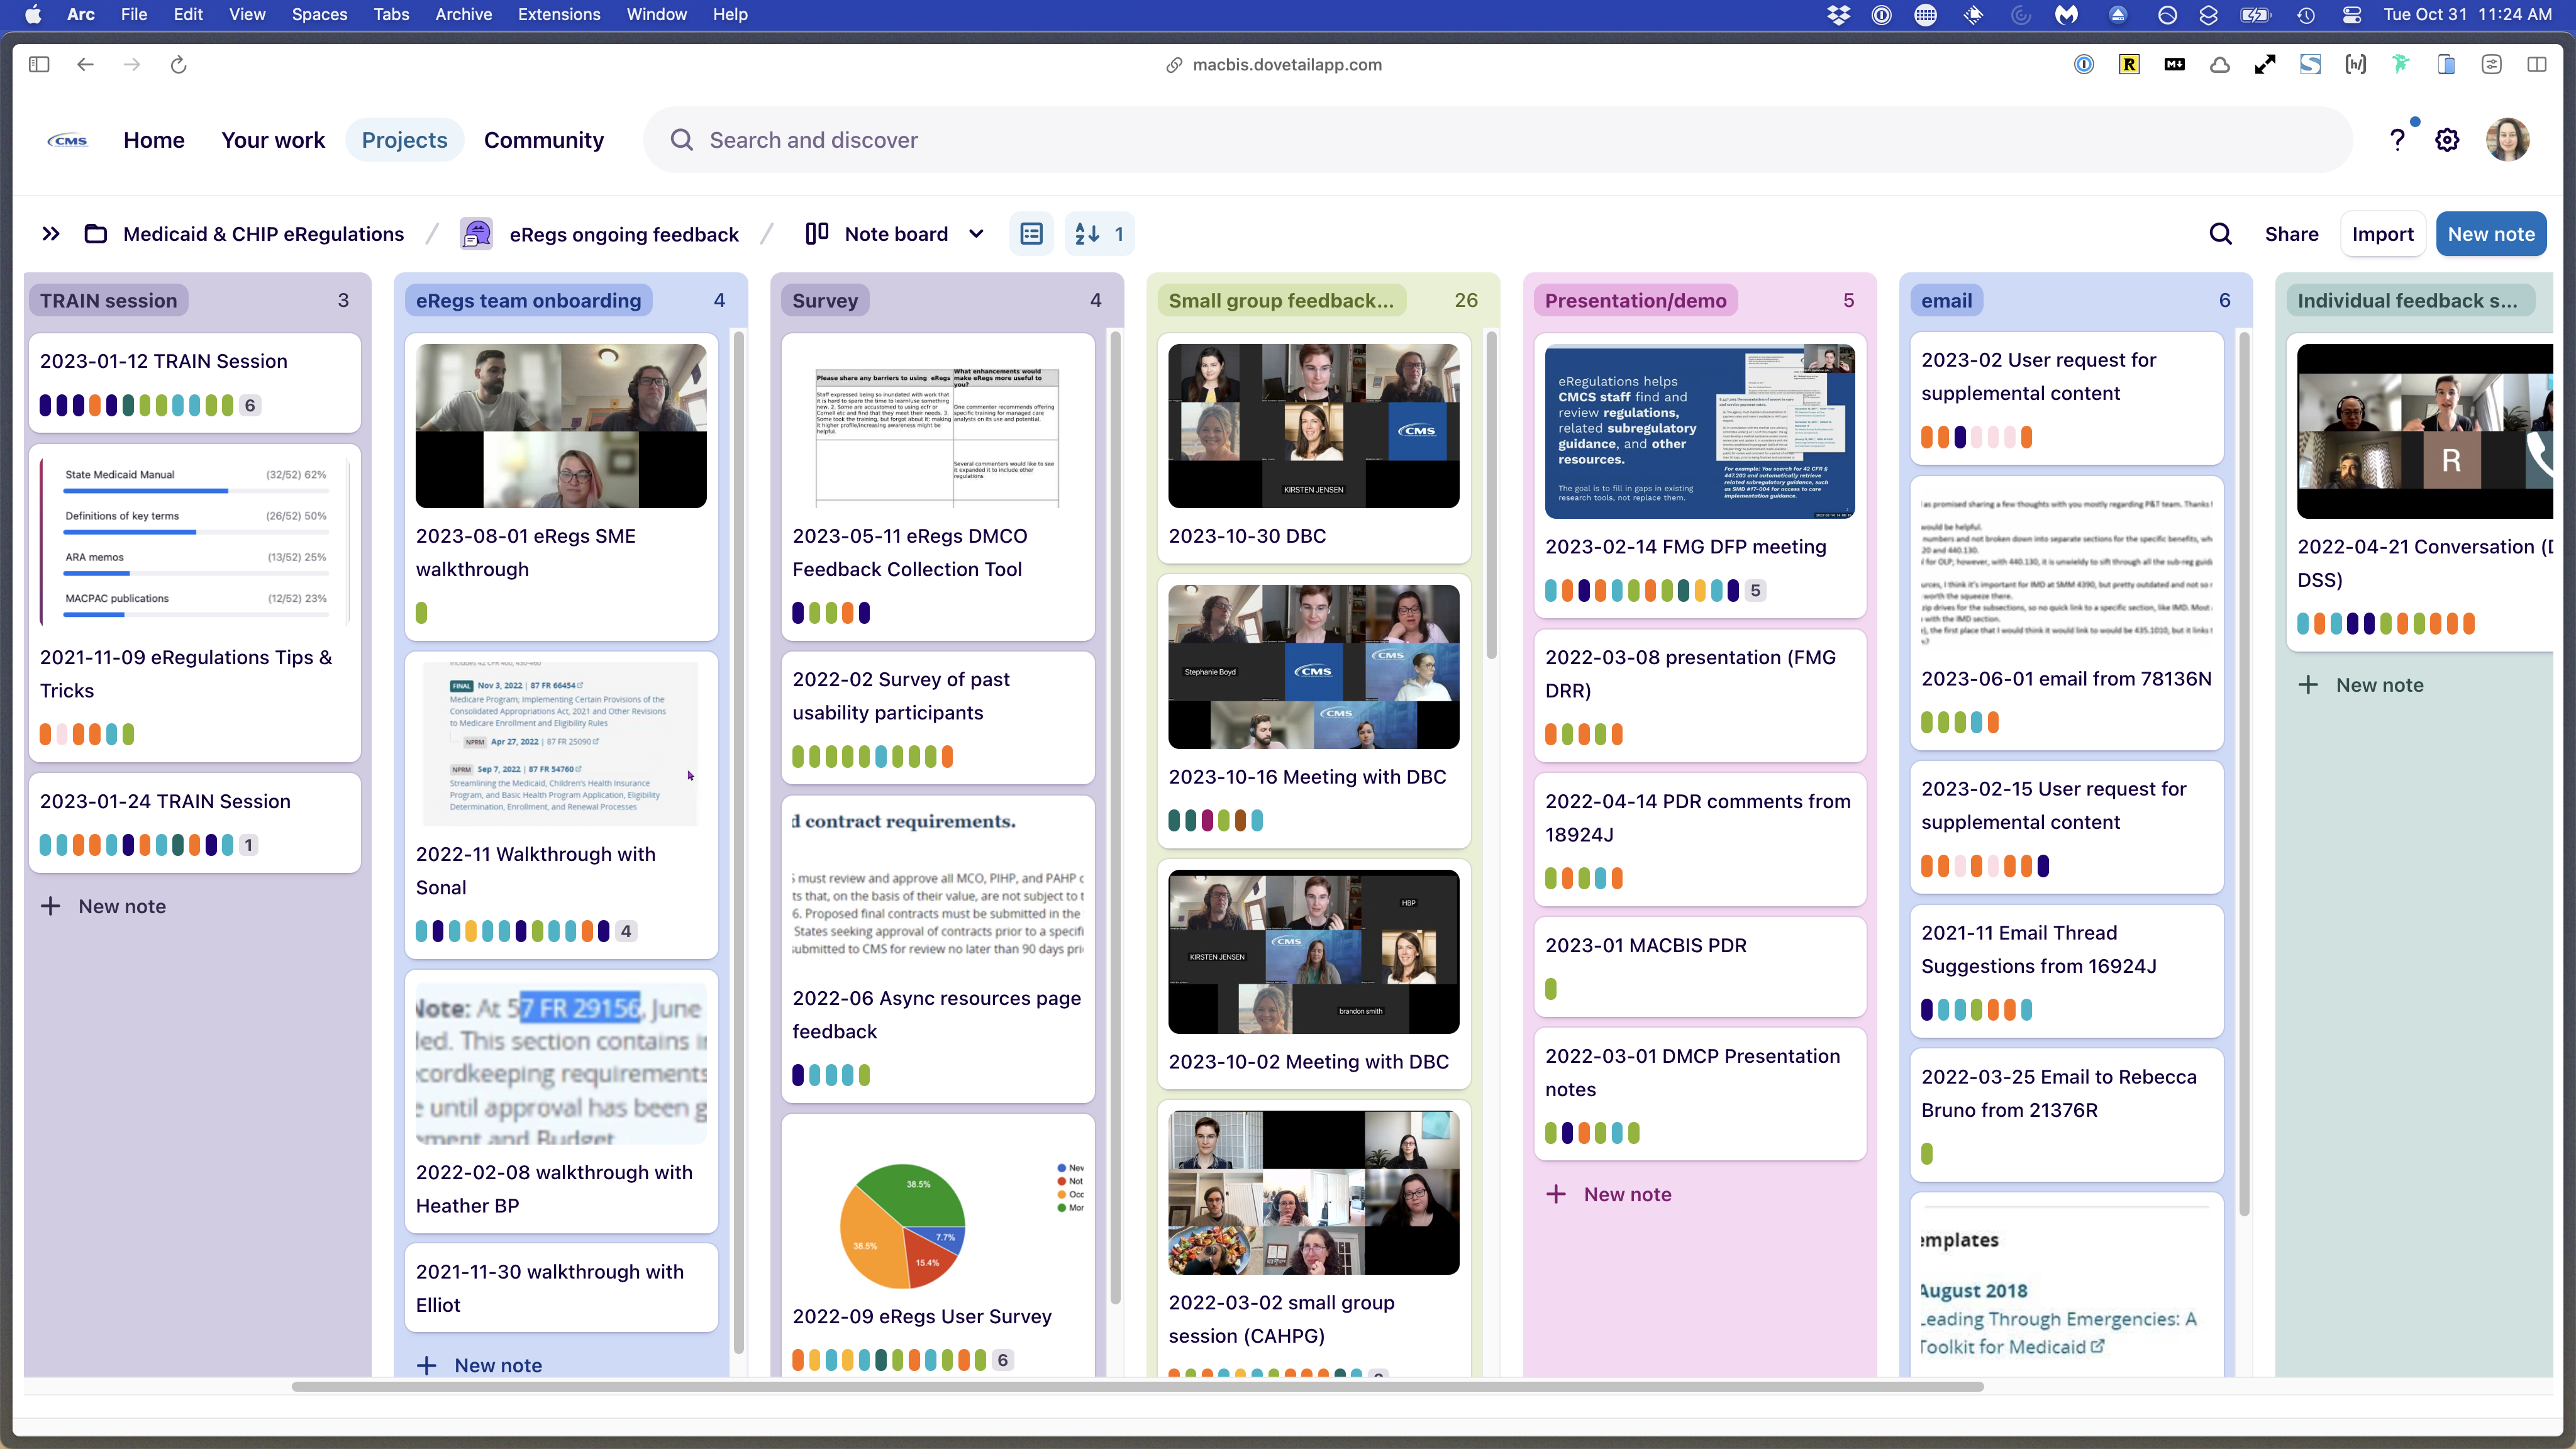Click the Medicaid & CHIP eRegulations folder icon
2576x1449 pixels.
(x=96, y=234)
